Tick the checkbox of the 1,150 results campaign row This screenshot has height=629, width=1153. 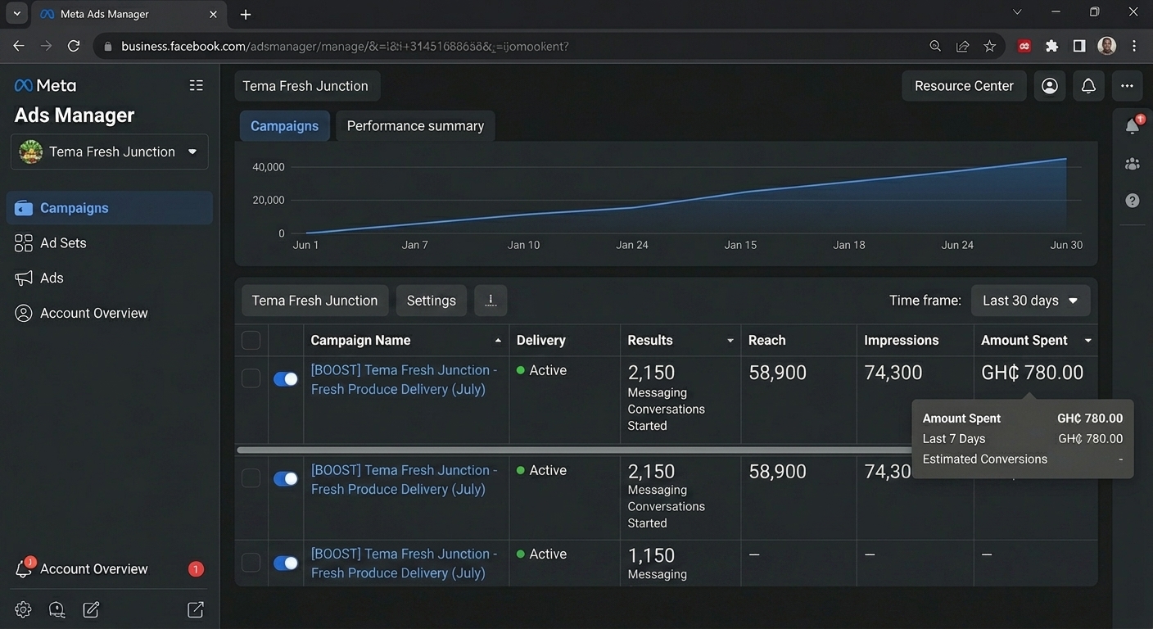[251, 563]
